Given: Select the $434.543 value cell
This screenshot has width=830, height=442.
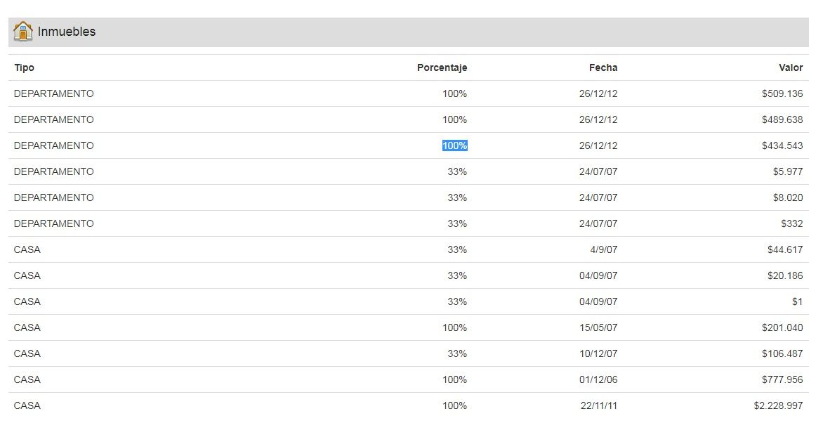Looking at the screenshot, I should tap(782, 145).
